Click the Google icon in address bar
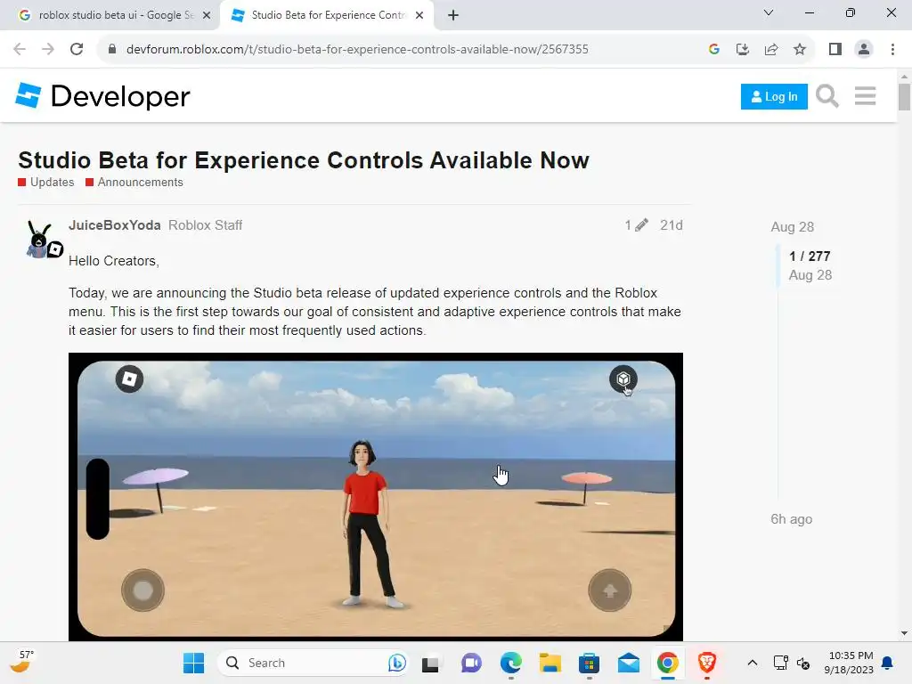912x684 pixels. coord(713,50)
